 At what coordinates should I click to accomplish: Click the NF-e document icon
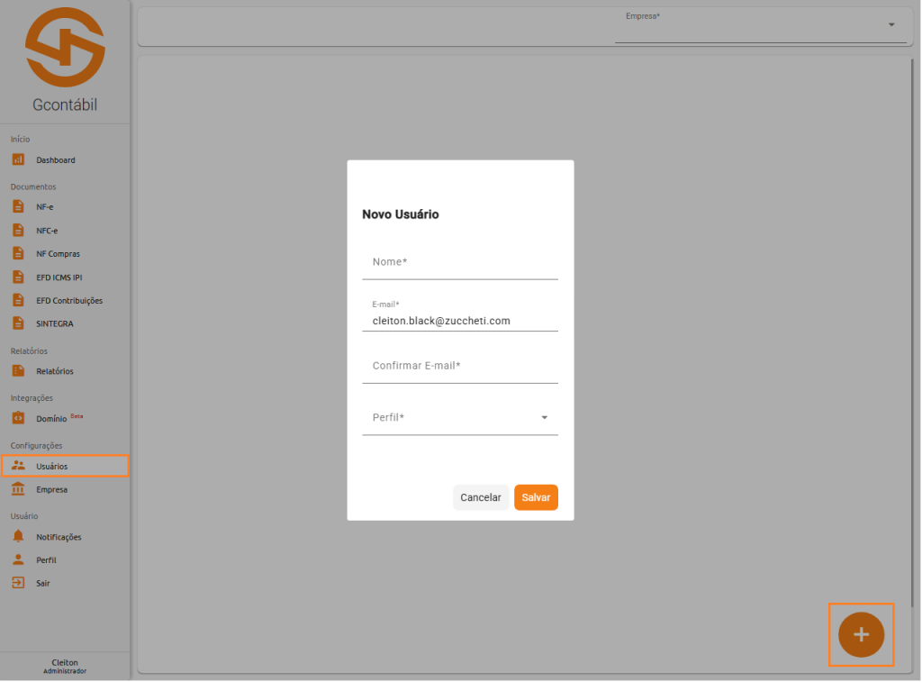coord(18,206)
